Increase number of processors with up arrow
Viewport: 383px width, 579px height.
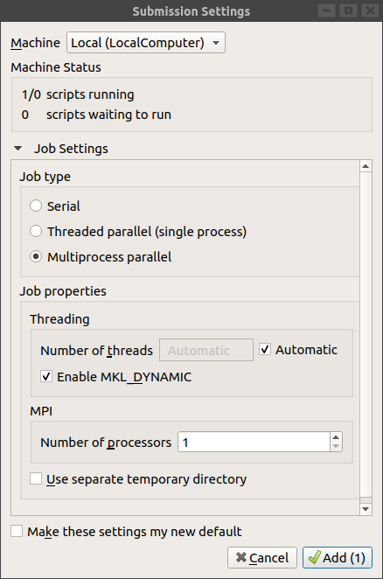pyautogui.click(x=336, y=437)
